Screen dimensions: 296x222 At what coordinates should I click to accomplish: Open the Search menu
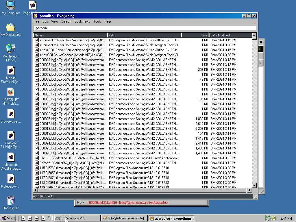tap(66, 21)
